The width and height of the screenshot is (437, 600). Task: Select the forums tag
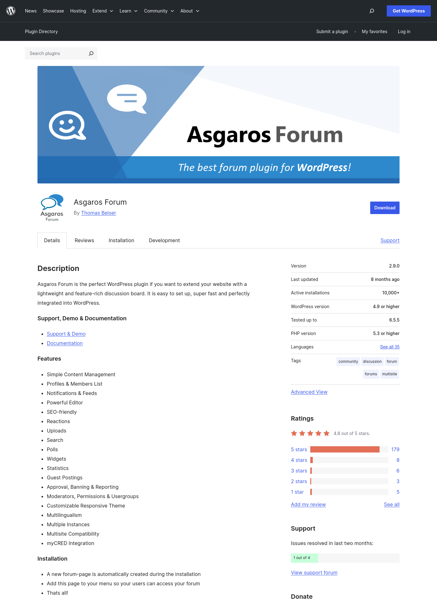[x=371, y=374]
